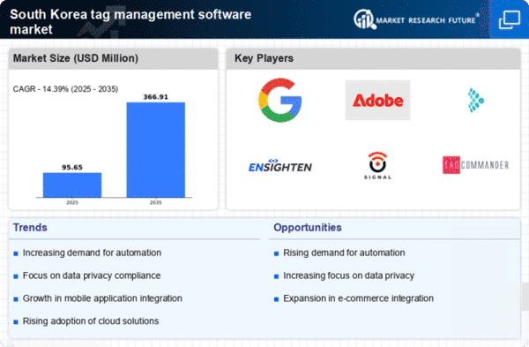Click 'Rising adoption of cloud solutions'
This screenshot has height=347, width=529.
(91, 321)
